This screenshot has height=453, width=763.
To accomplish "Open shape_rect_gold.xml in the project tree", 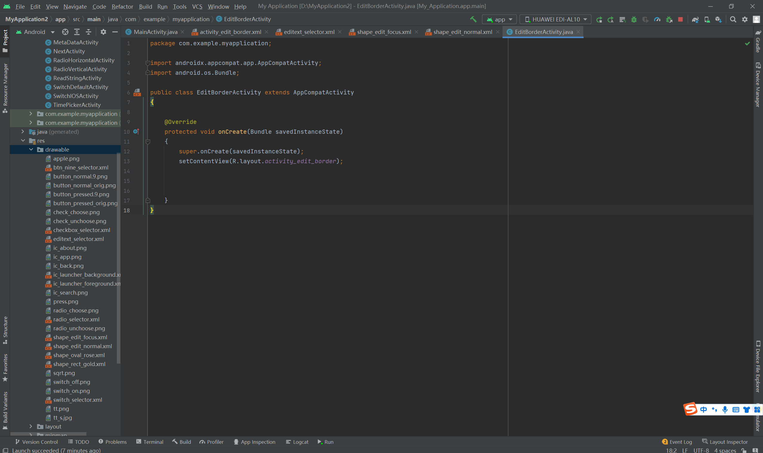I will pos(79,364).
